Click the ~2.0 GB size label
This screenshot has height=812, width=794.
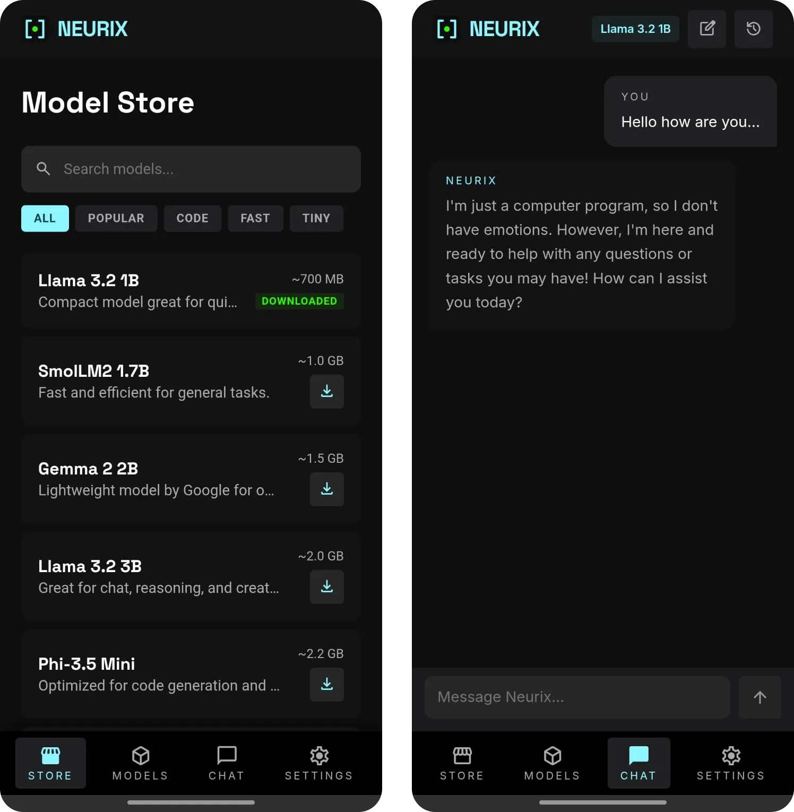click(x=321, y=556)
